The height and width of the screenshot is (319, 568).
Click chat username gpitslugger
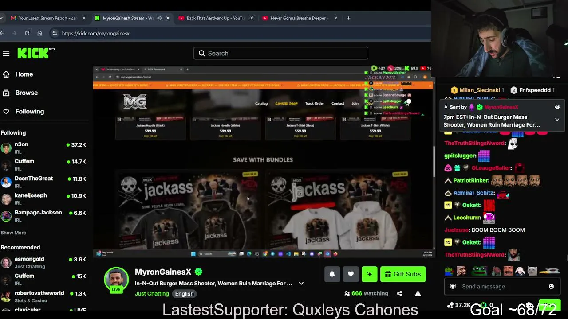[460, 156]
